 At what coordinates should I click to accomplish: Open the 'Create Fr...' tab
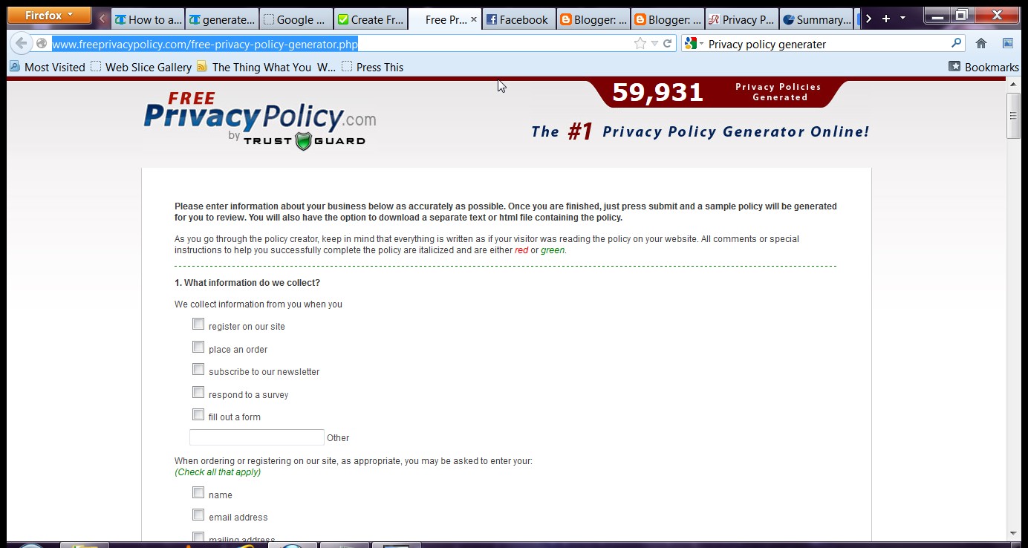point(371,19)
